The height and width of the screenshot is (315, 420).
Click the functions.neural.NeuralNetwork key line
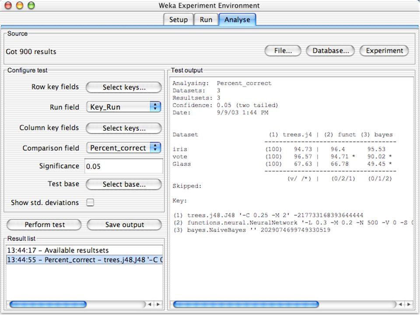[293, 223]
